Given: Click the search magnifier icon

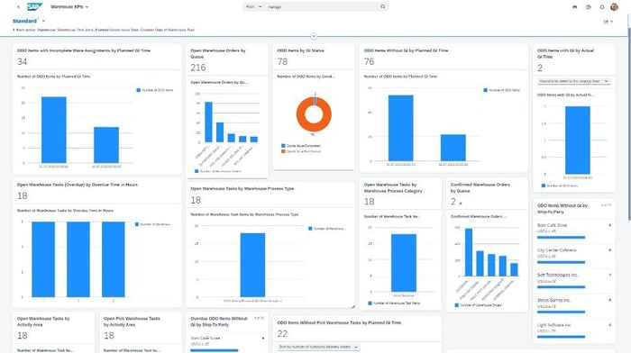Looking at the screenshot, I should [x=383, y=7].
